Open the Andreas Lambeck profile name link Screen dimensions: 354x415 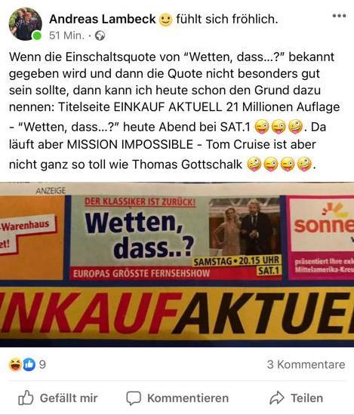(103, 19)
